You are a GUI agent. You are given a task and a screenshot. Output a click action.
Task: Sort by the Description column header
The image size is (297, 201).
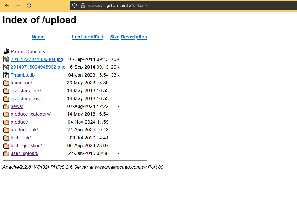pos(134,37)
